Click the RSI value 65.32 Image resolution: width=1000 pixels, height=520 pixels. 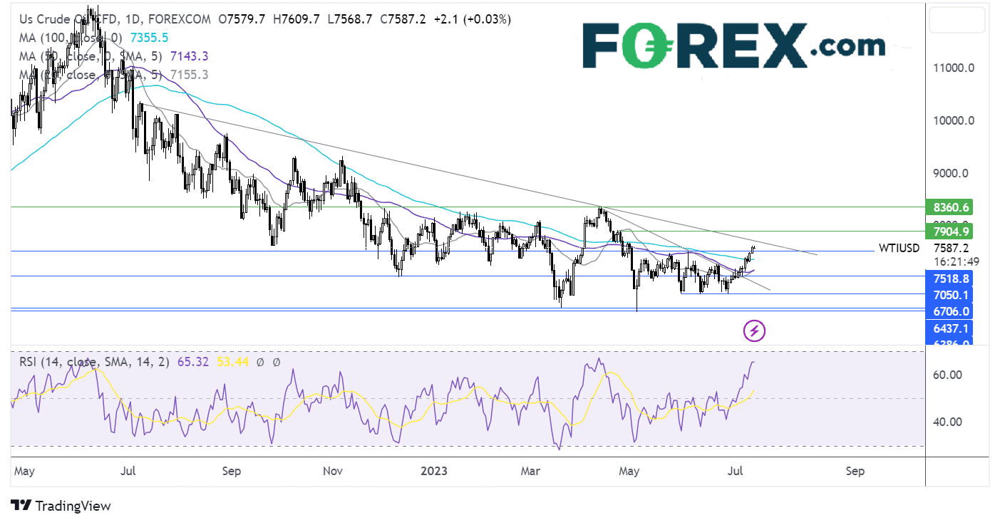192,362
